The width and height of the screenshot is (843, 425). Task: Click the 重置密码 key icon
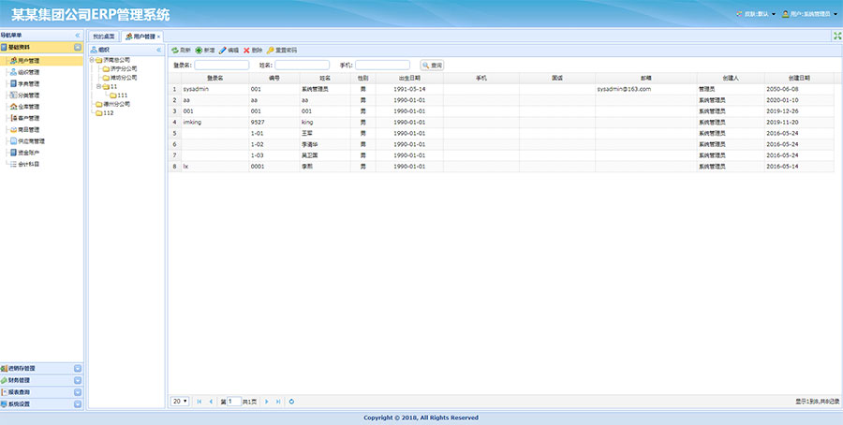click(271, 50)
